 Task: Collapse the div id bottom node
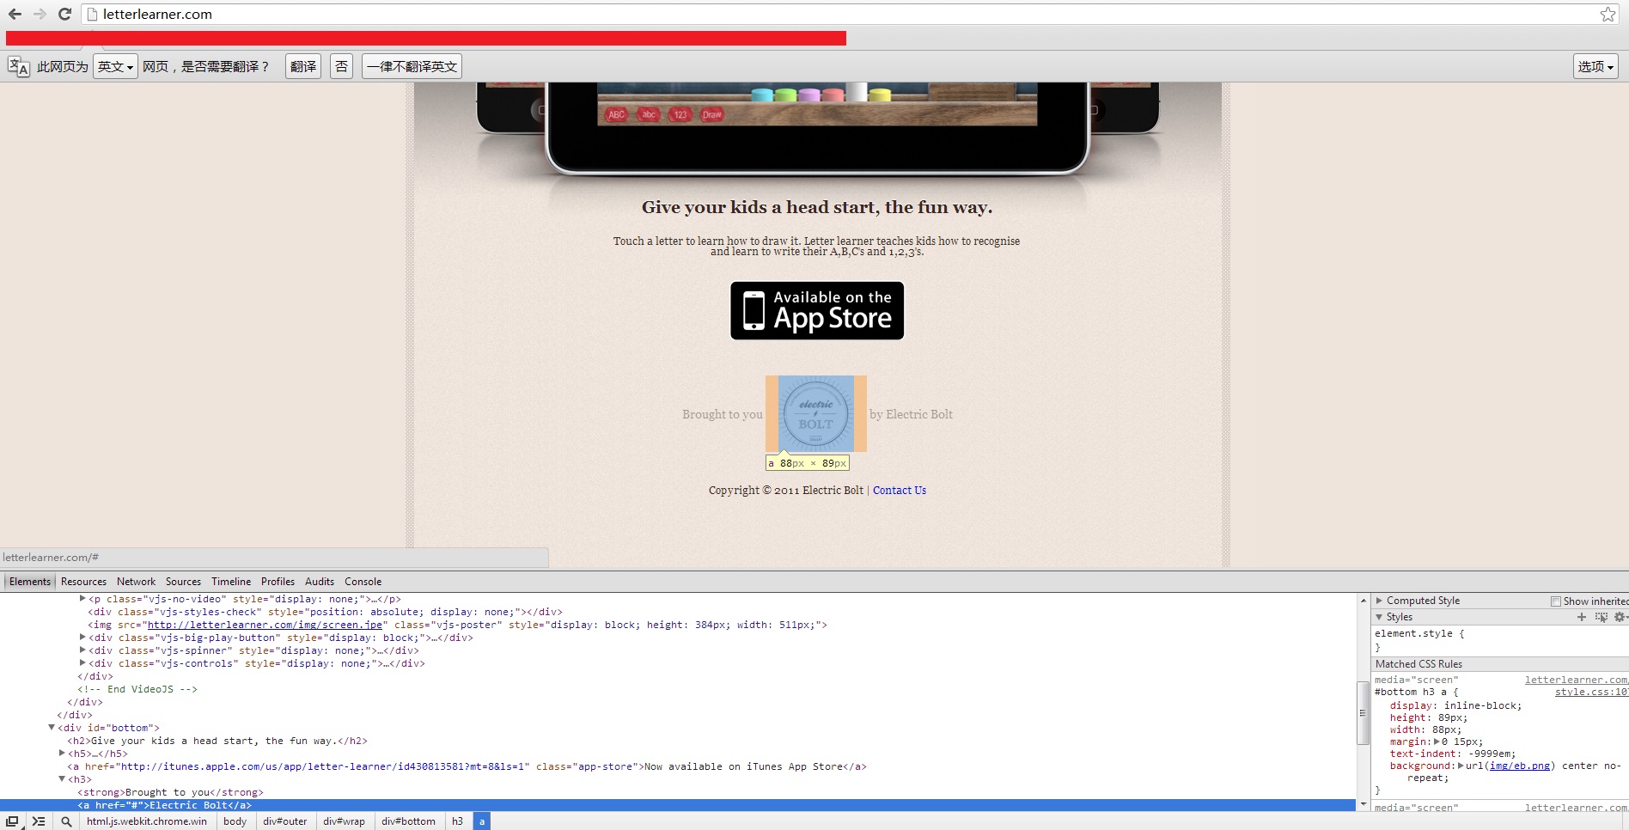tap(52, 728)
